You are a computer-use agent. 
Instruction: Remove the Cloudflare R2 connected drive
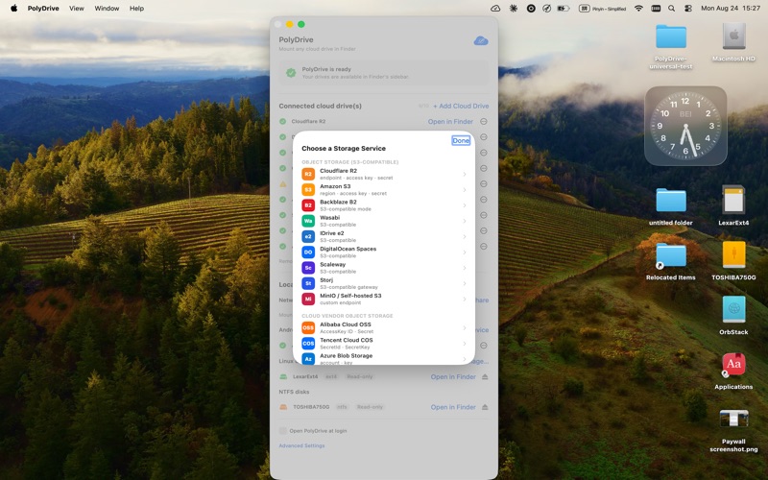point(484,122)
